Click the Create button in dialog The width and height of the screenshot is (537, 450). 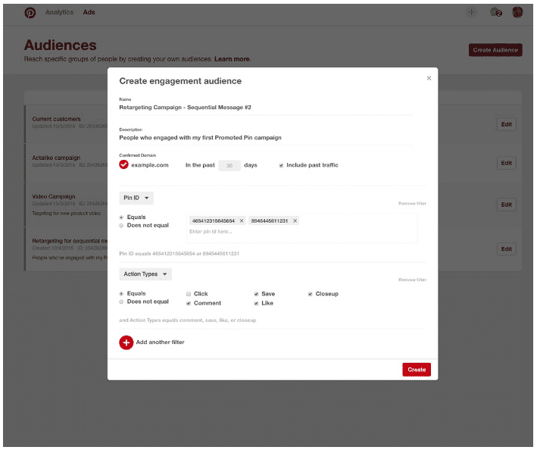[417, 370]
